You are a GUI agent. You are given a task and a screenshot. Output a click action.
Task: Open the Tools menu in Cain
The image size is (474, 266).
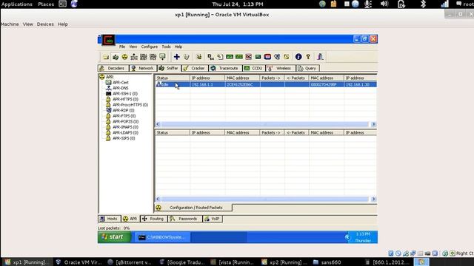coord(166,47)
